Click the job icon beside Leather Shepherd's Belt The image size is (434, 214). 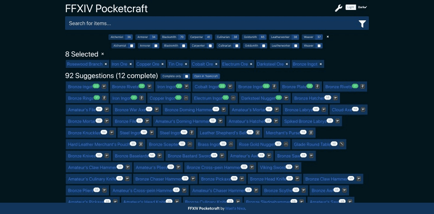click(258, 133)
